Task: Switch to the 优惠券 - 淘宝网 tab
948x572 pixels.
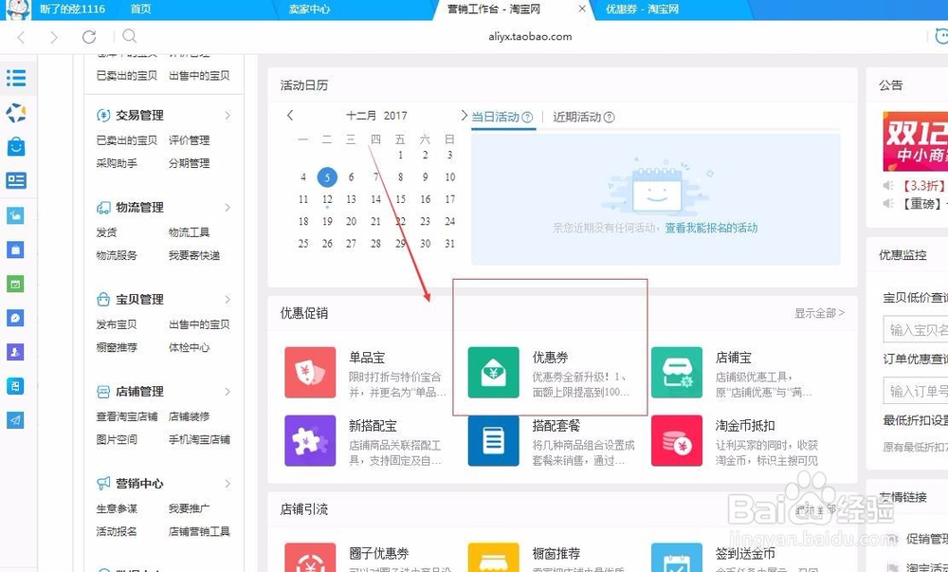Action: [x=642, y=9]
